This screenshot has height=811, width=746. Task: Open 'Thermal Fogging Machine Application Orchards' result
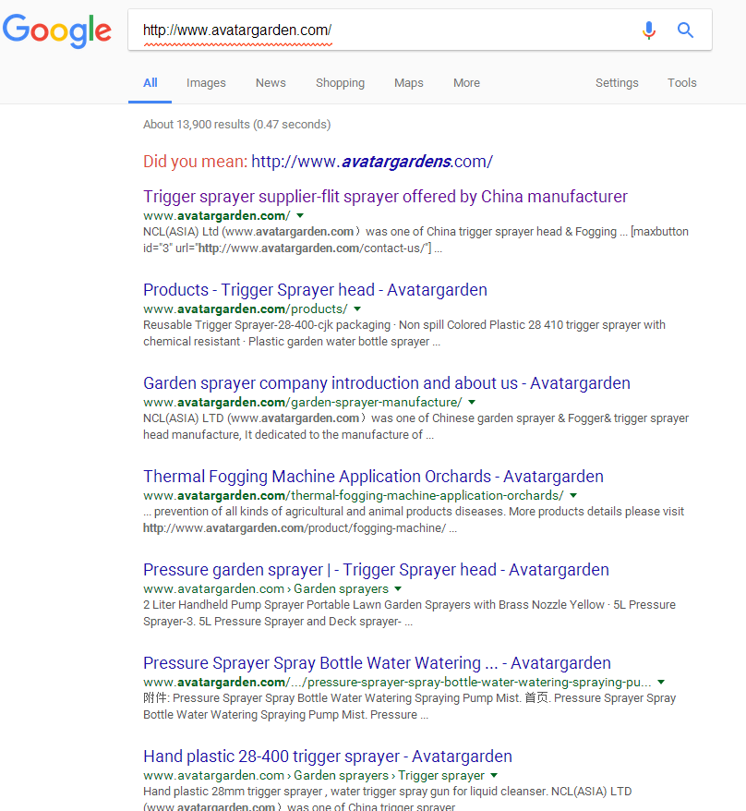(x=373, y=477)
